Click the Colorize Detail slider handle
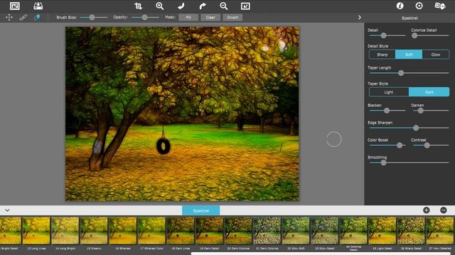Image resolution: width=455 pixels, height=255 pixels. click(x=414, y=35)
